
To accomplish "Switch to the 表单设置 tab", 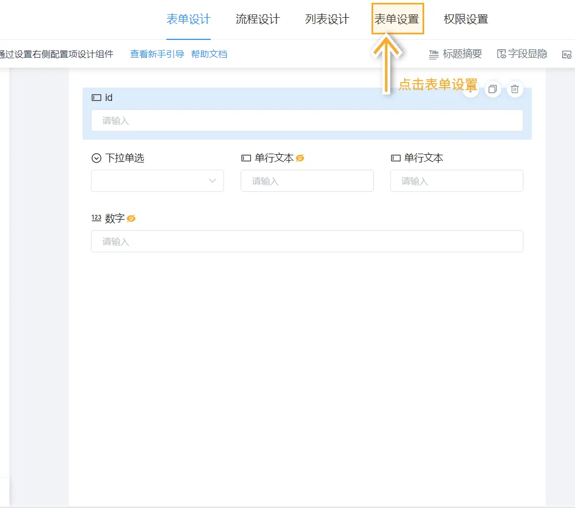I will [396, 19].
